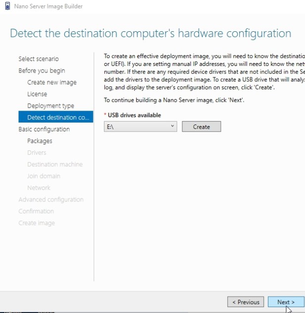Select the Drivers step in sidebar
Screen dimensions: 305x313
point(37,153)
